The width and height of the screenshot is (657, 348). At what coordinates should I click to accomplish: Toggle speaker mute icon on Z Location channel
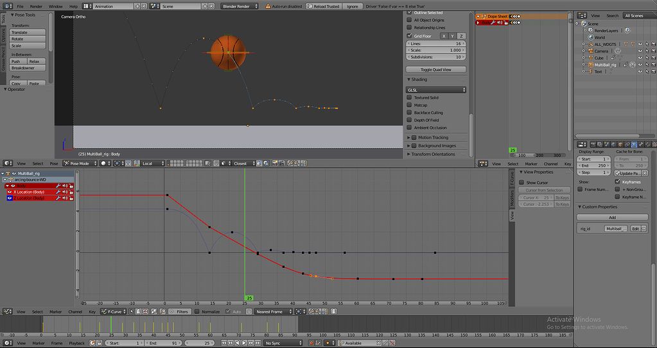[65, 198]
